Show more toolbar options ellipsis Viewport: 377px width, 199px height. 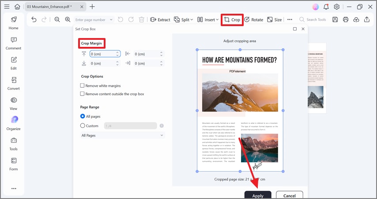tap(290, 19)
